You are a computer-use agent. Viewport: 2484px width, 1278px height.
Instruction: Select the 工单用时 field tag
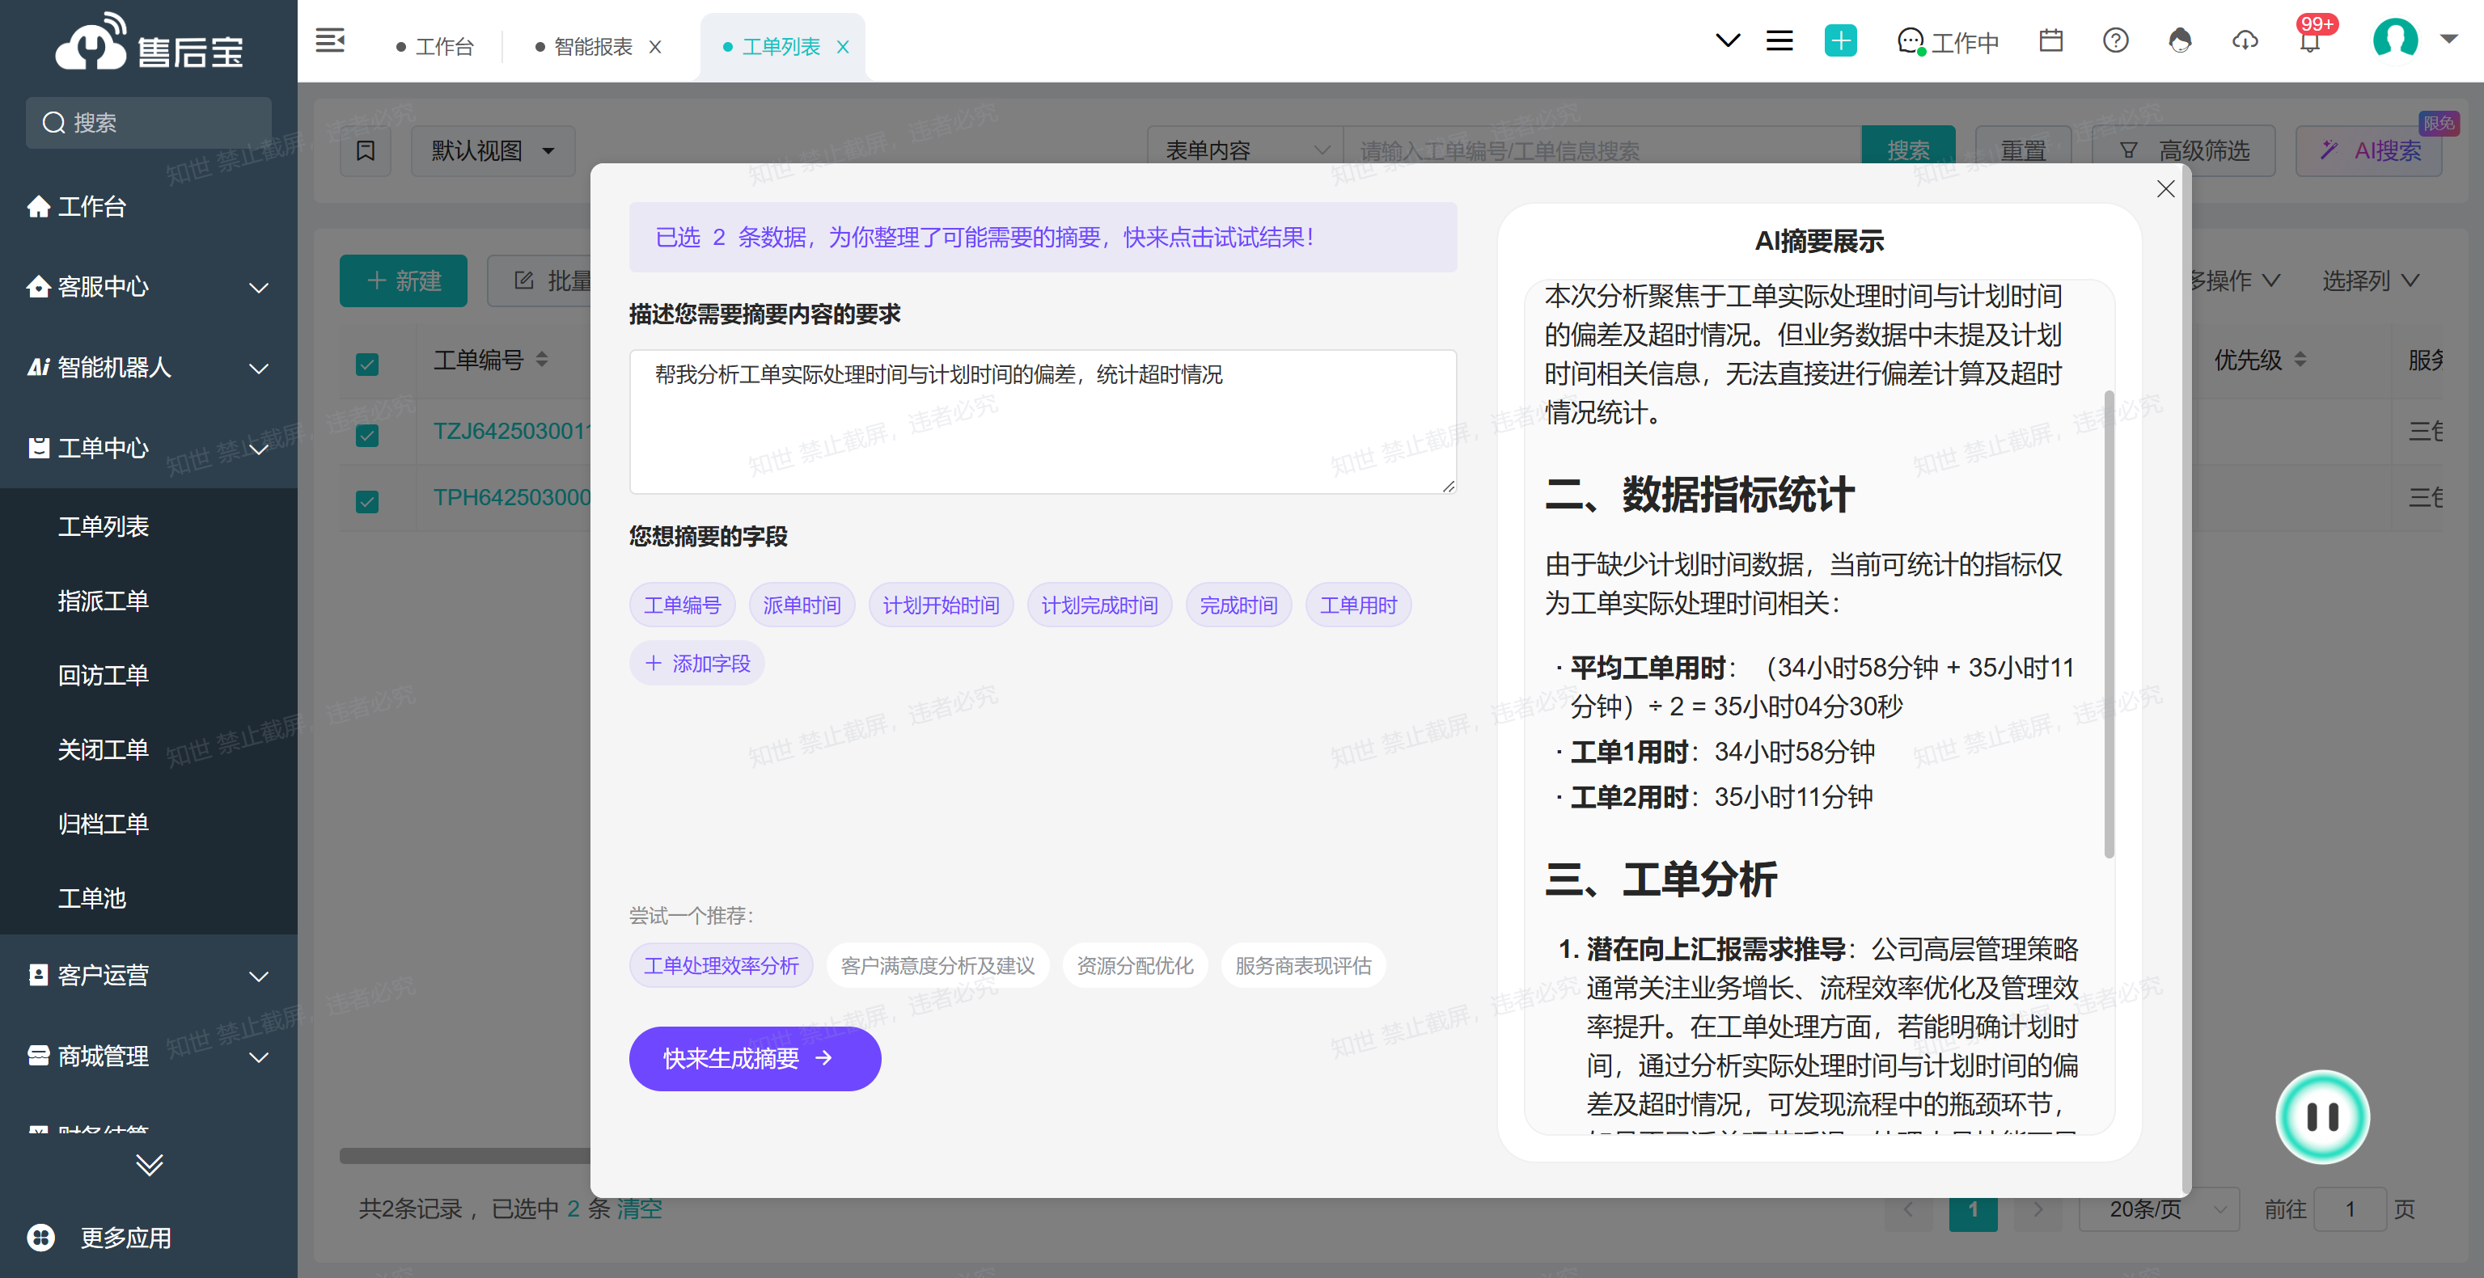pos(1358,605)
